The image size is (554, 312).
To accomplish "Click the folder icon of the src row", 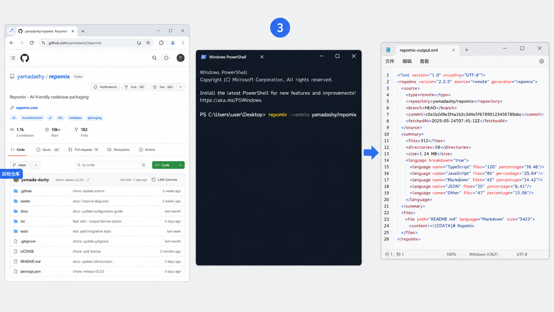I will (x=16, y=221).
